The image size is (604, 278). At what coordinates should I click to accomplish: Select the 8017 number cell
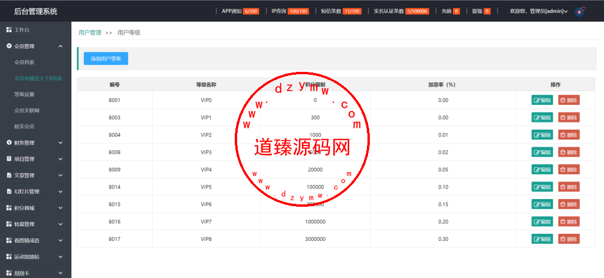114,239
